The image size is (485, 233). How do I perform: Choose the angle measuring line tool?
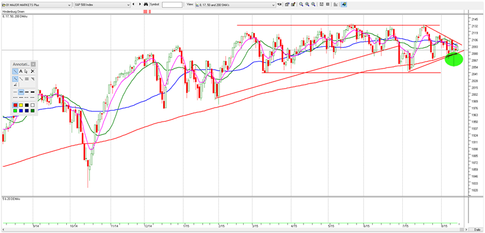coord(15,85)
